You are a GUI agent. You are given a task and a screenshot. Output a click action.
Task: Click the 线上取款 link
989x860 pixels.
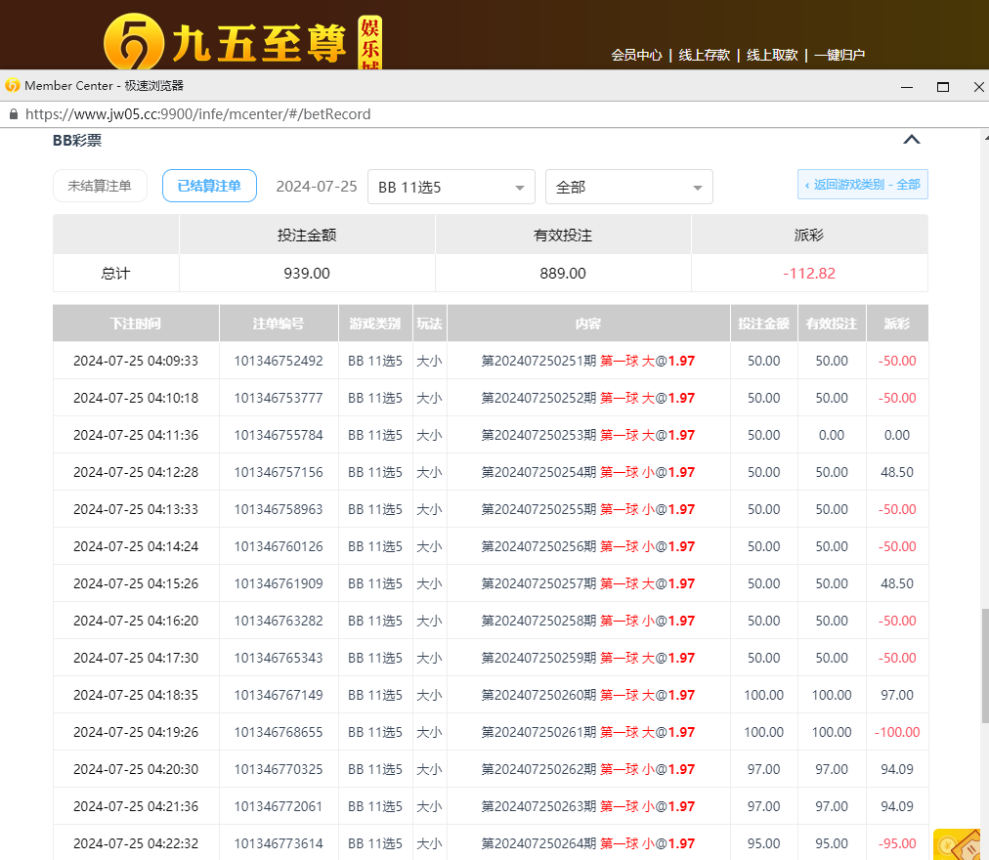771,56
